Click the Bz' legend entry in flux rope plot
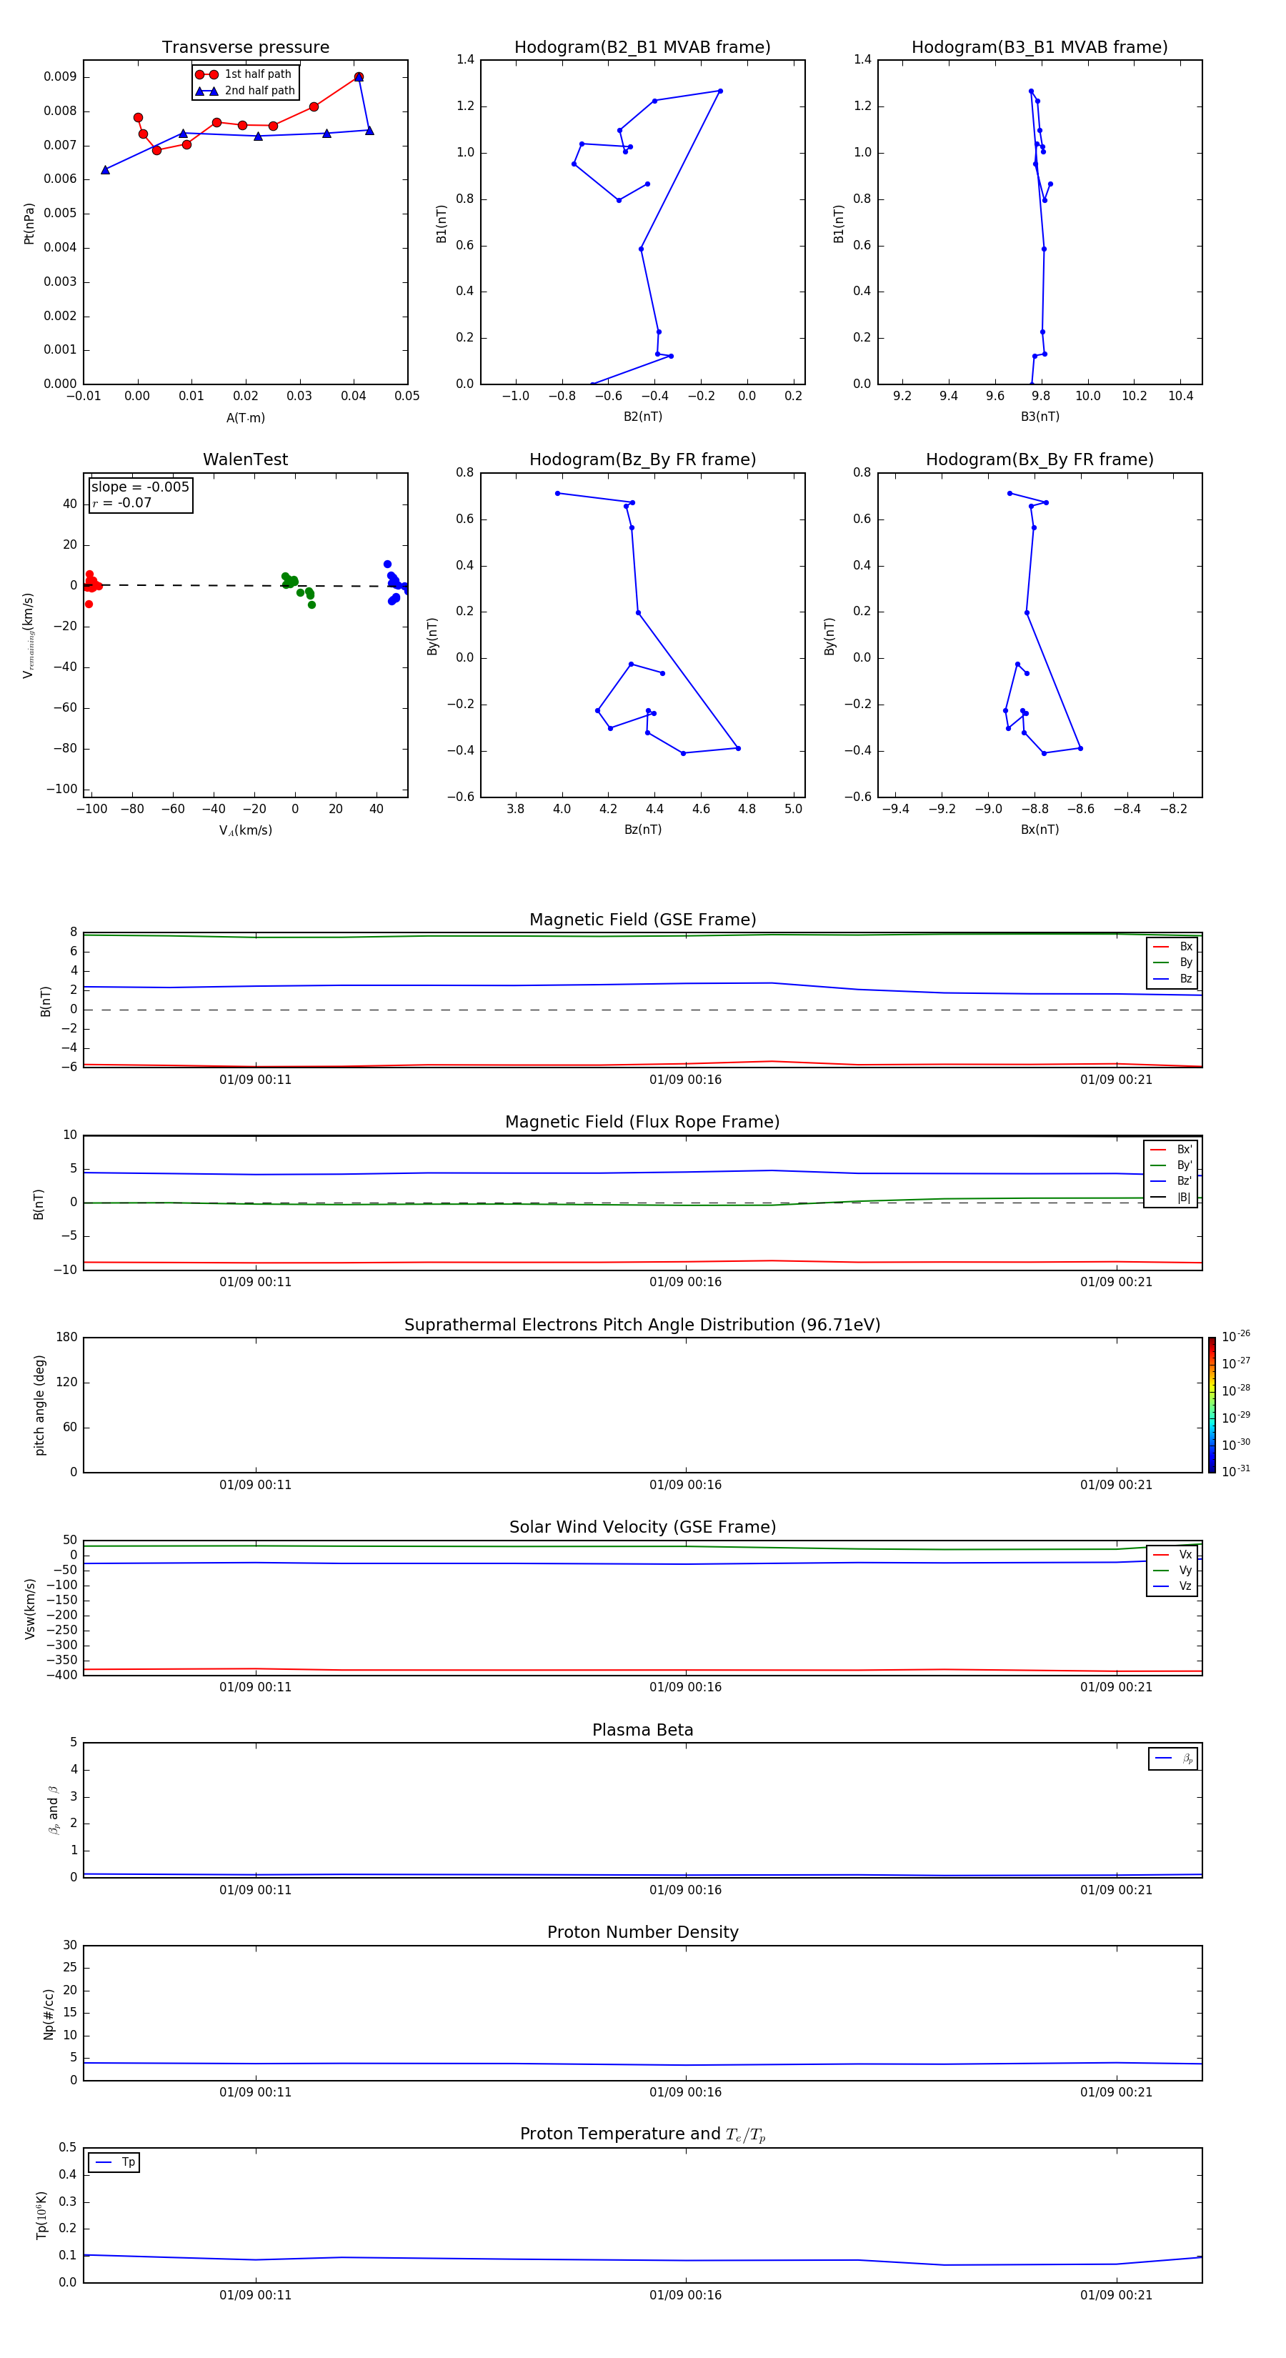Screen dimensions: 1286x2358 tap(1172, 1181)
